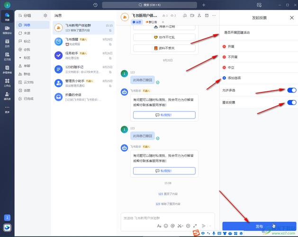298x237 pixels.
Task: Click the circled plus attachment icon
Action: (x=188, y=226)
